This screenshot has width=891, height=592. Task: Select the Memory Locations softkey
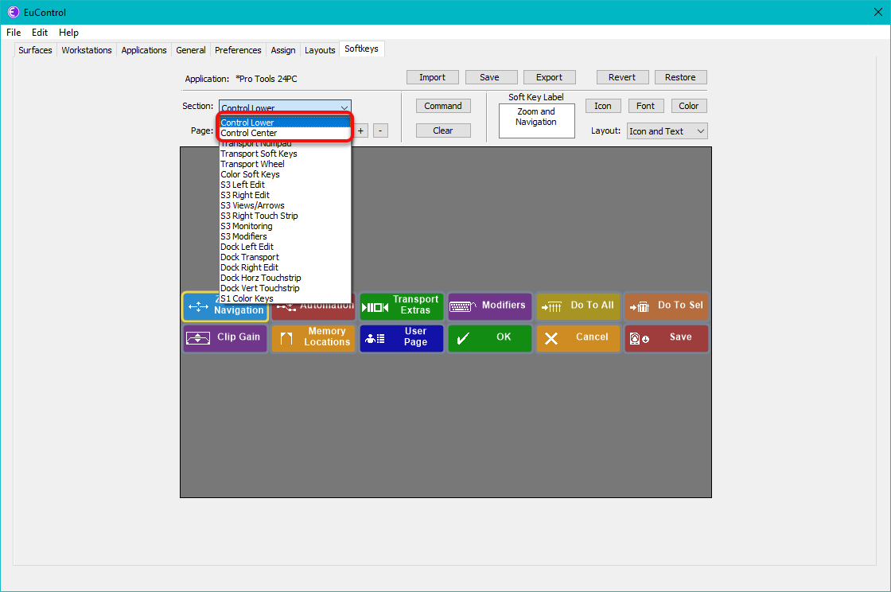[x=313, y=337]
